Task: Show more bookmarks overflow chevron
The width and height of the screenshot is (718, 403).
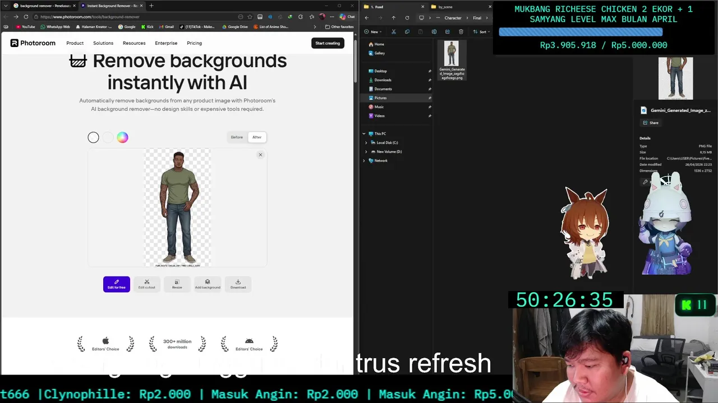Action: point(315,27)
